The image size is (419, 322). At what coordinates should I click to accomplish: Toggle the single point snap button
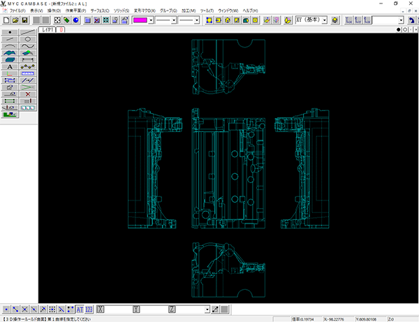6,309
